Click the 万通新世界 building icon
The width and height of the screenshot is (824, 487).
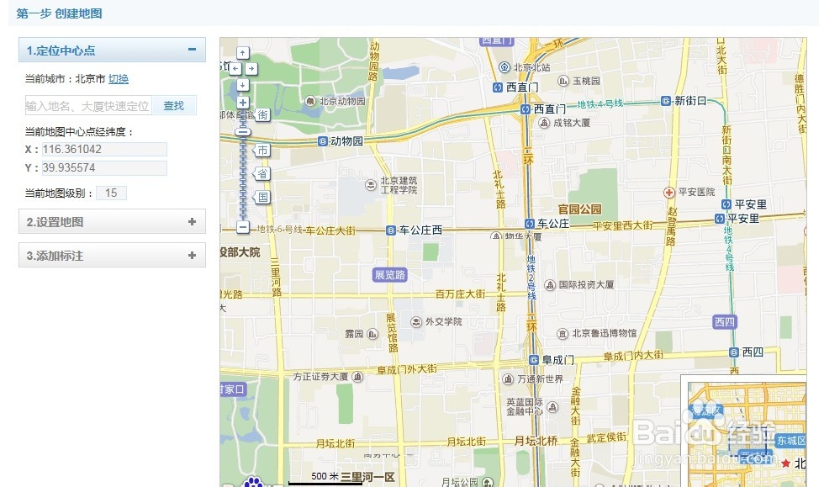(x=508, y=379)
